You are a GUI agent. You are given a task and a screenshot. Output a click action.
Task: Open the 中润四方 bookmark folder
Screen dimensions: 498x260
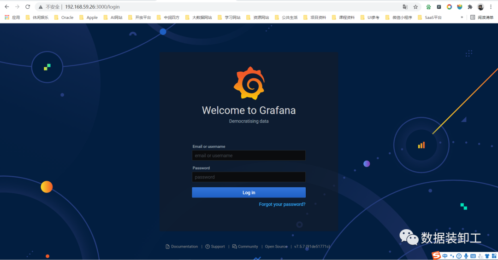tap(168, 17)
